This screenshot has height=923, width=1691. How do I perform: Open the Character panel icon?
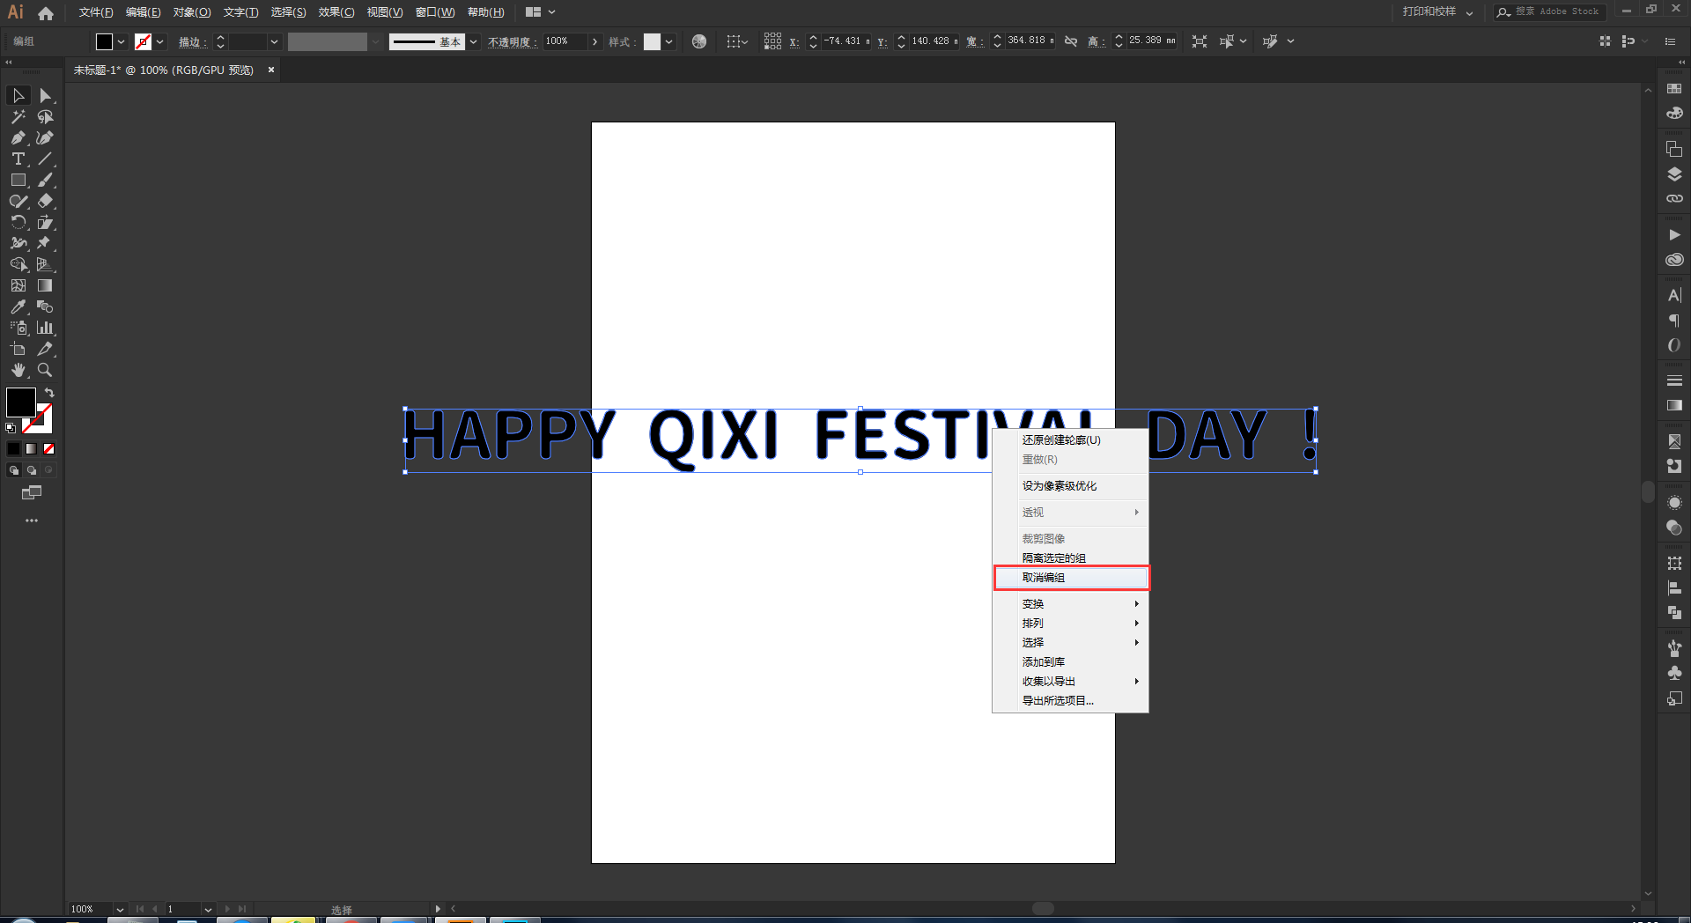1674,295
